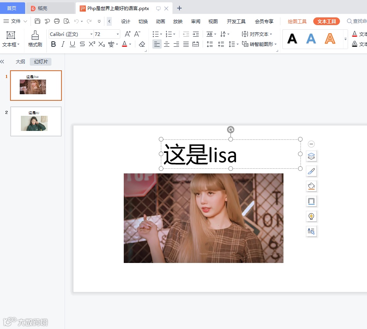Decrease indent level icon
367x329 pixels.
pos(186,34)
